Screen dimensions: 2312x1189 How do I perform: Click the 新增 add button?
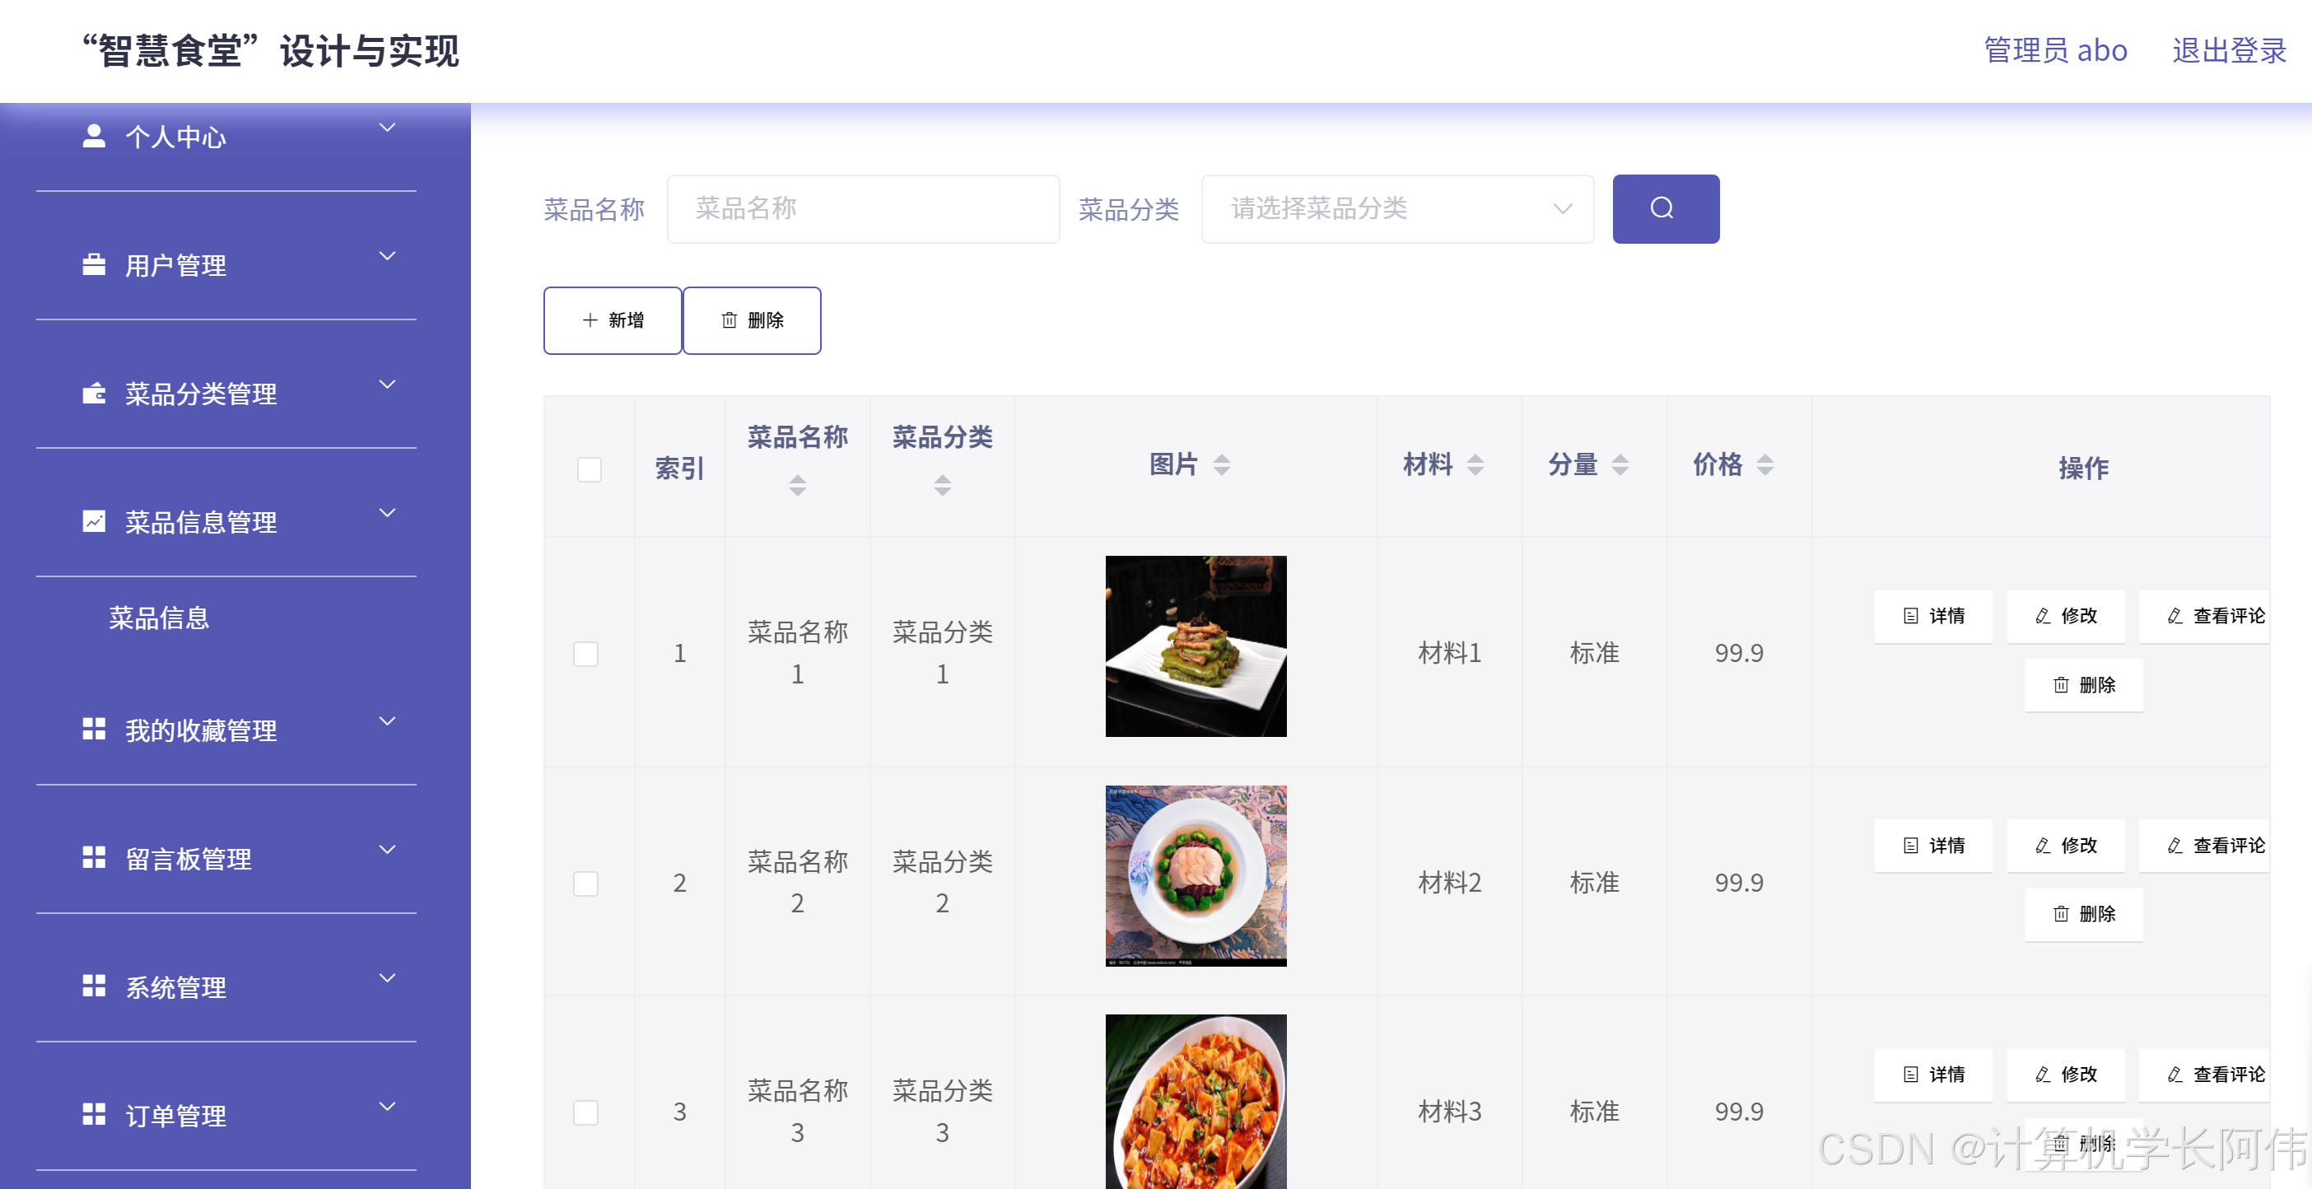click(x=612, y=320)
